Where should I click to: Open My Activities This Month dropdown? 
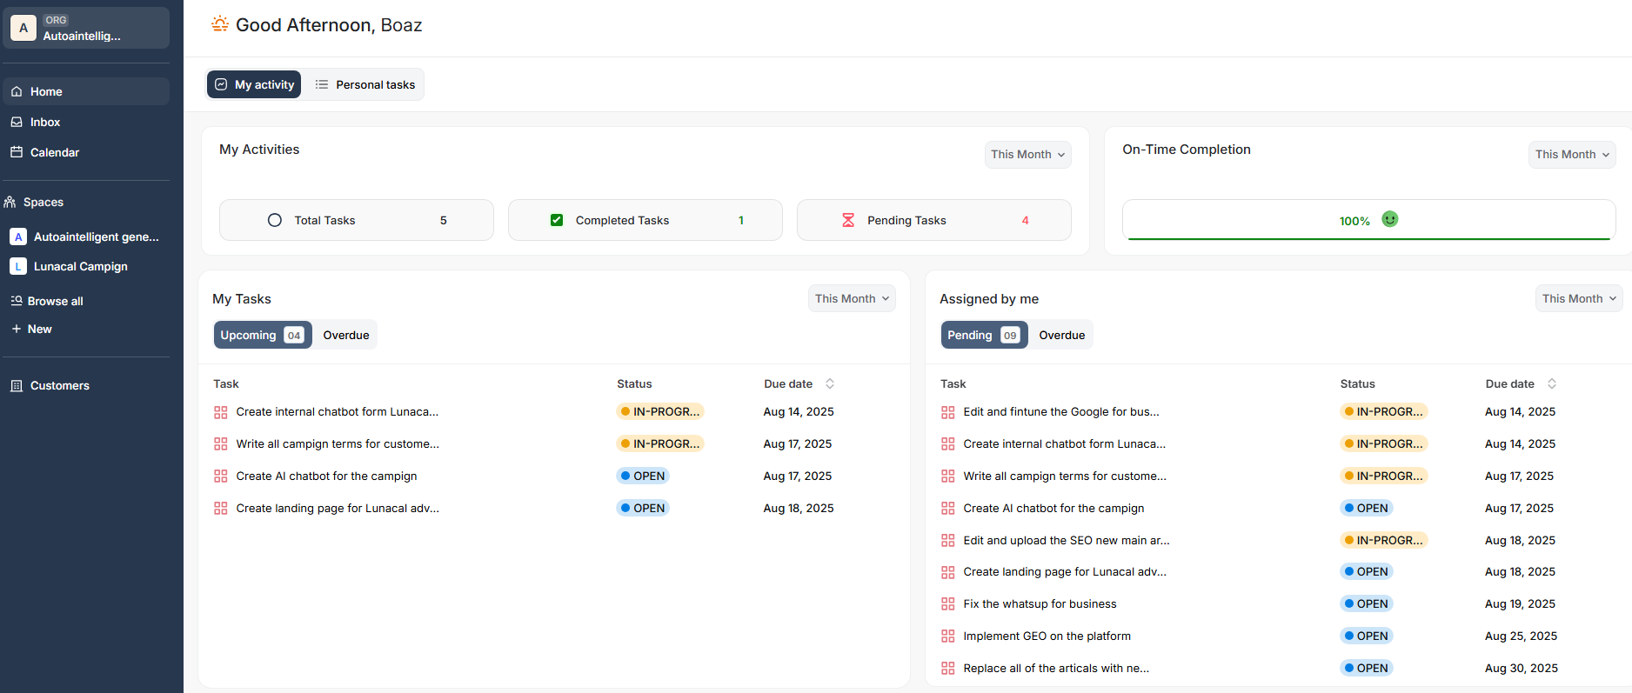(x=1027, y=154)
